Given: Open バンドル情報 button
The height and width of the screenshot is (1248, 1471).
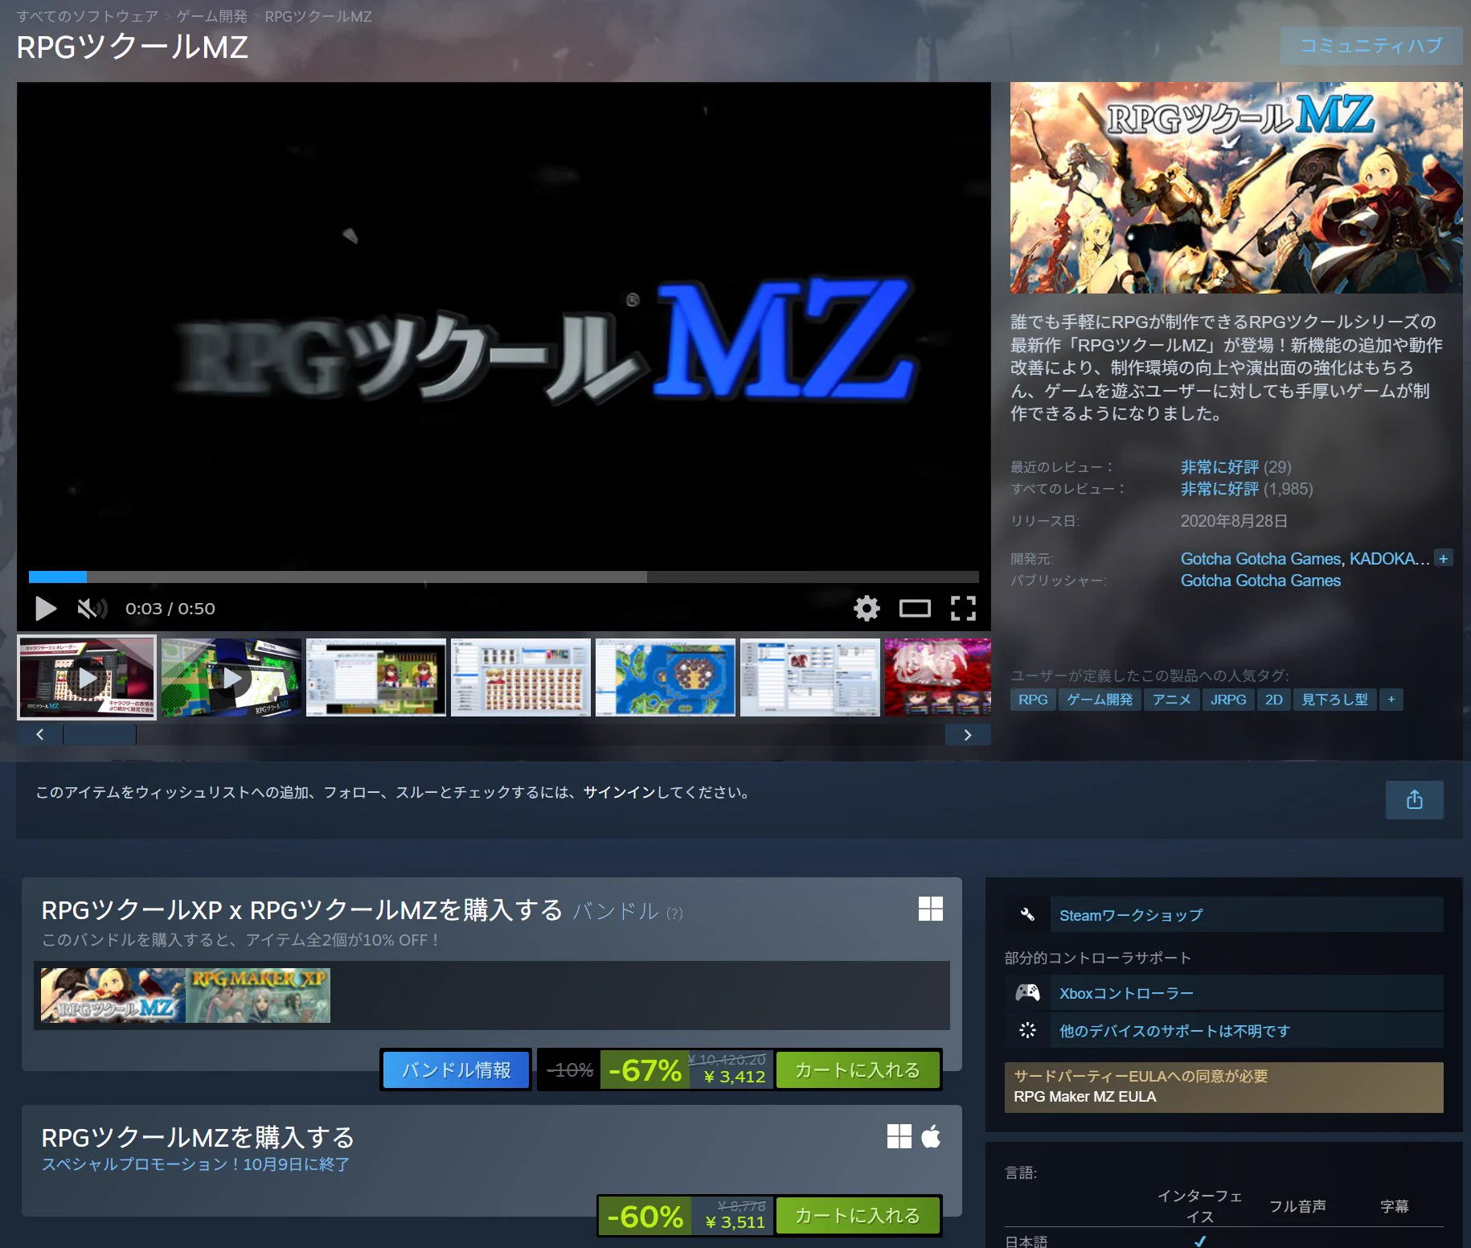Looking at the screenshot, I should [456, 1069].
